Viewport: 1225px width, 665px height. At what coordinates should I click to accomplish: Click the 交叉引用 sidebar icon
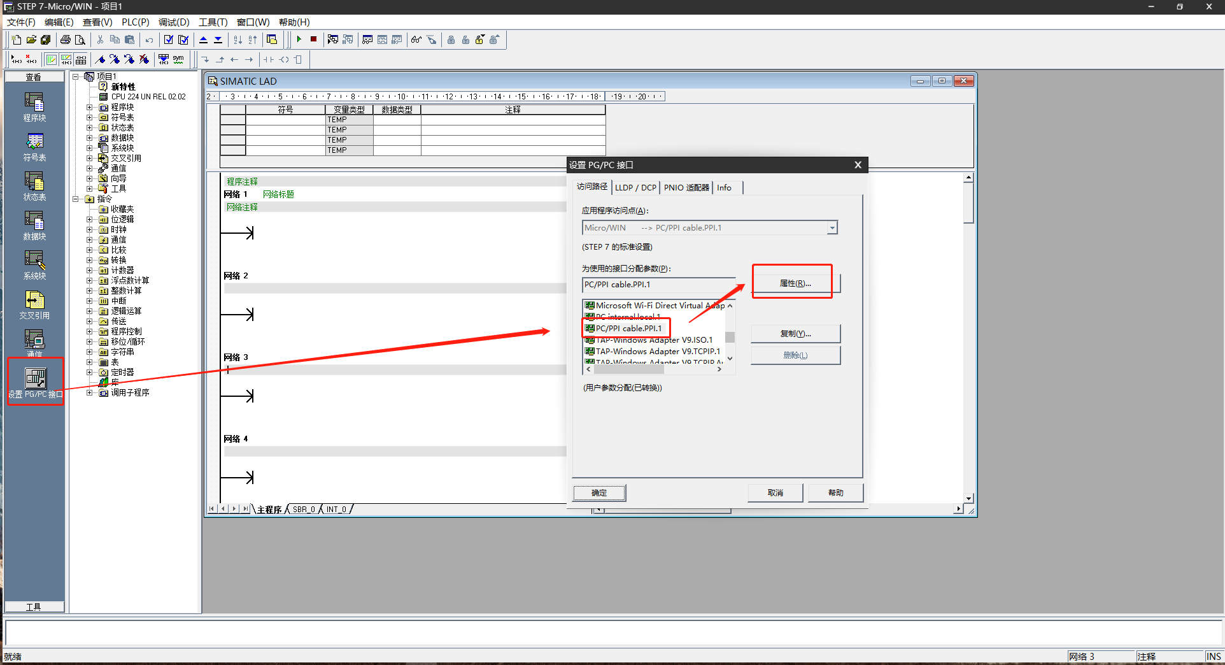coord(34,304)
